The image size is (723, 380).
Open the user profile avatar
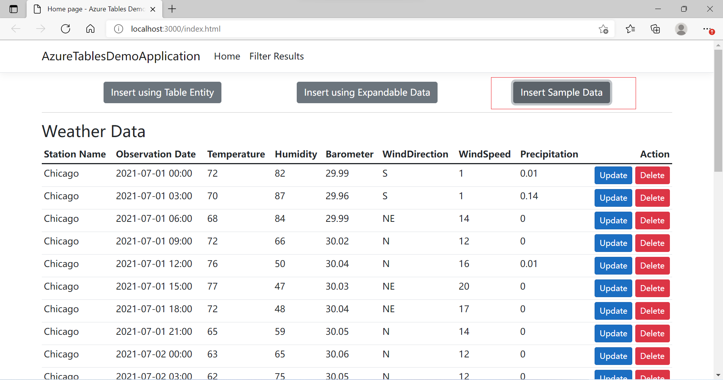tap(681, 29)
